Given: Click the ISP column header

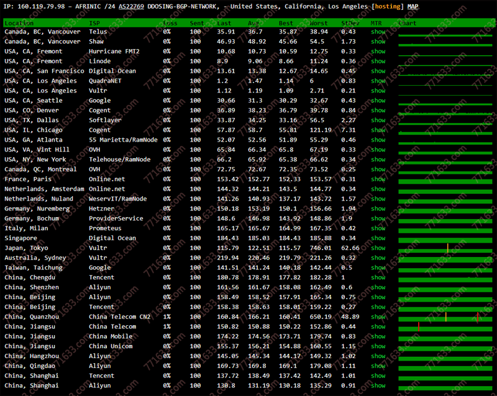Looking at the screenshot, I should [x=94, y=23].
